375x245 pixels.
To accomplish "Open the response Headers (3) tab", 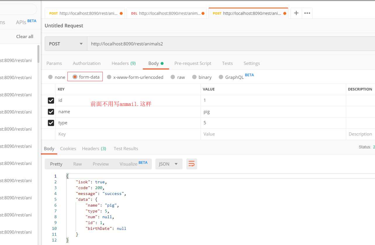I will (94, 148).
